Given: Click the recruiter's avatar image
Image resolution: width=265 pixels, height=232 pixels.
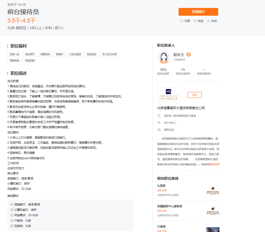Looking at the screenshot, I should pyautogui.click(x=164, y=57).
